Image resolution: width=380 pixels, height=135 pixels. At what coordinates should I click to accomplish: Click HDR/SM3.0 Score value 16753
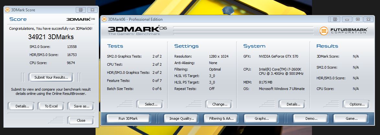[72, 55]
